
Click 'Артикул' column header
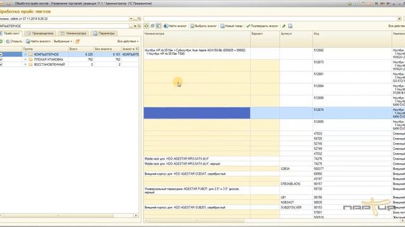coord(296,39)
